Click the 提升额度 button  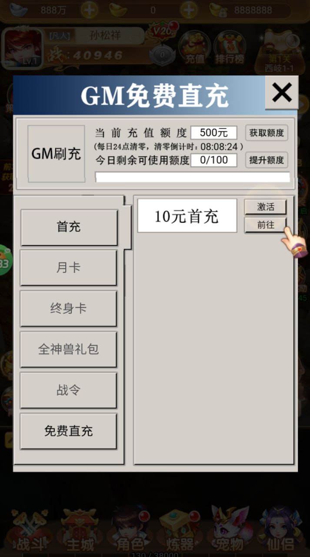point(267,160)
